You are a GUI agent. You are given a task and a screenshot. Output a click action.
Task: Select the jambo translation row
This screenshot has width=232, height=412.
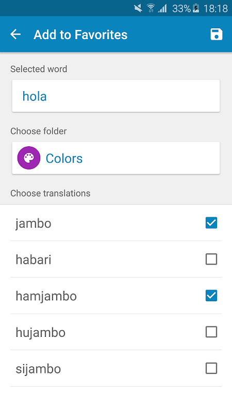116,223
